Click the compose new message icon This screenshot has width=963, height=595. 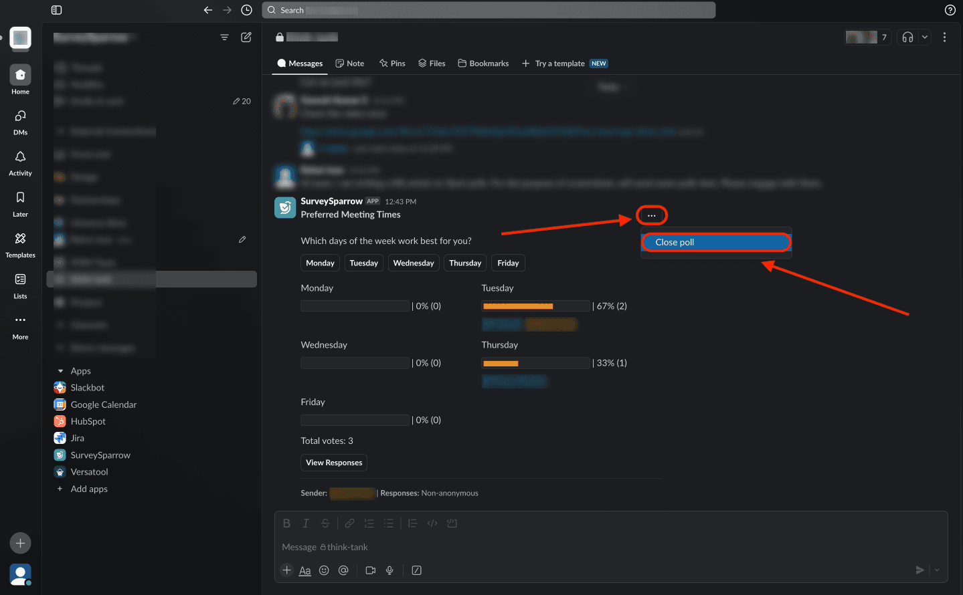[x=246, y=37]
